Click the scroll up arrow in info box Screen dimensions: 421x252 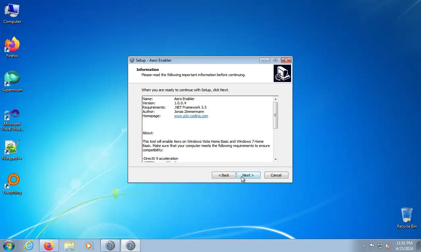276,99
